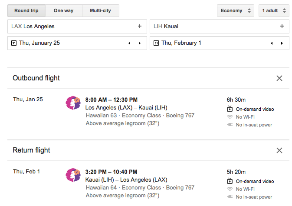The image size is (292, 206).
Task: Open calendar icon for return date
Action: (156, 43)
